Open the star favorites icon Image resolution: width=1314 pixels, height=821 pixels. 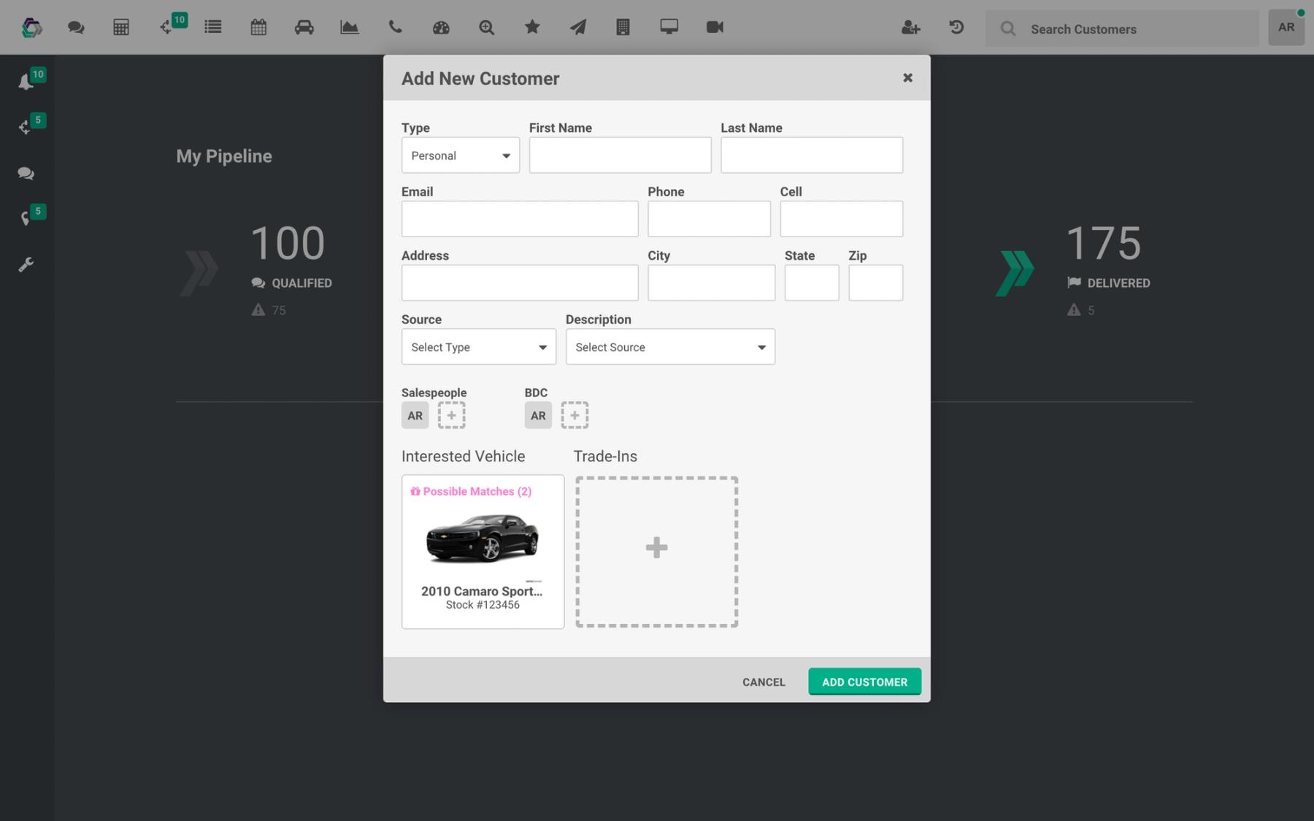coord(532,27)
